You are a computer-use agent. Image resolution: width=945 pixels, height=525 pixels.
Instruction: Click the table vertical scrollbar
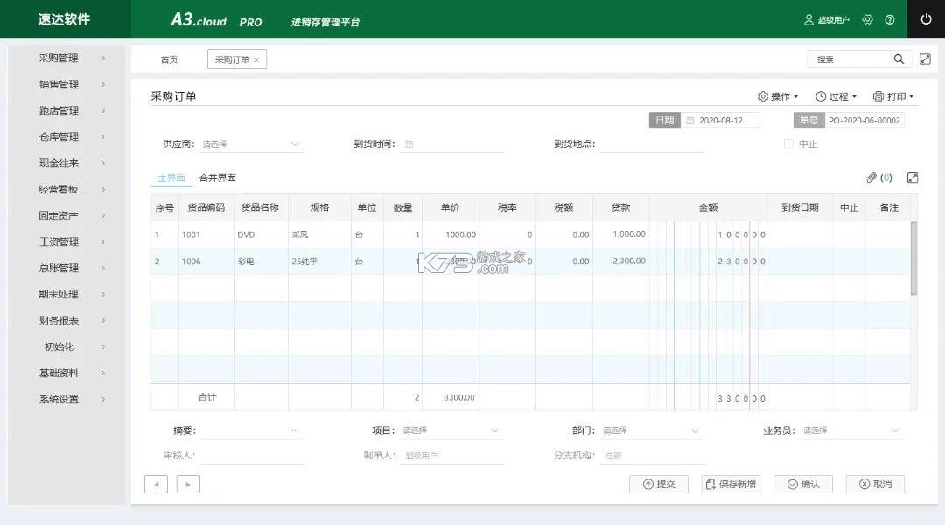click(913, 258)
